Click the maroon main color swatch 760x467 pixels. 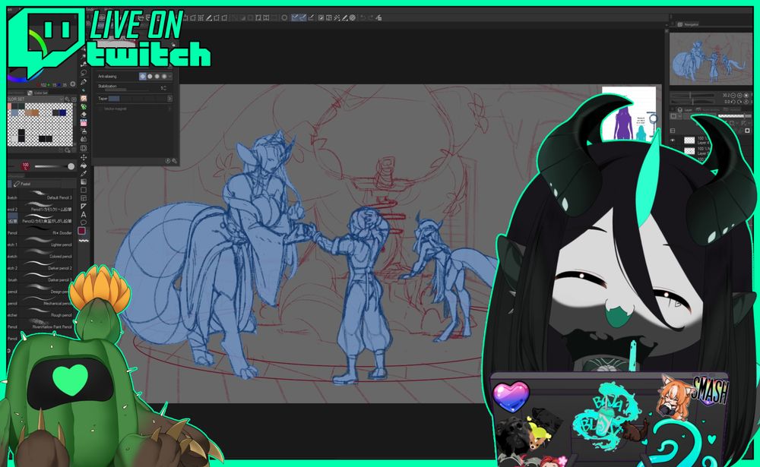pyautogui.click(x=82, y=231)
